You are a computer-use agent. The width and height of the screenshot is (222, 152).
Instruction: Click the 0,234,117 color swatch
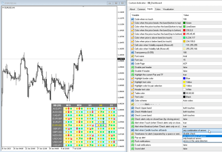pyautogui.click(x=184, y=38)
